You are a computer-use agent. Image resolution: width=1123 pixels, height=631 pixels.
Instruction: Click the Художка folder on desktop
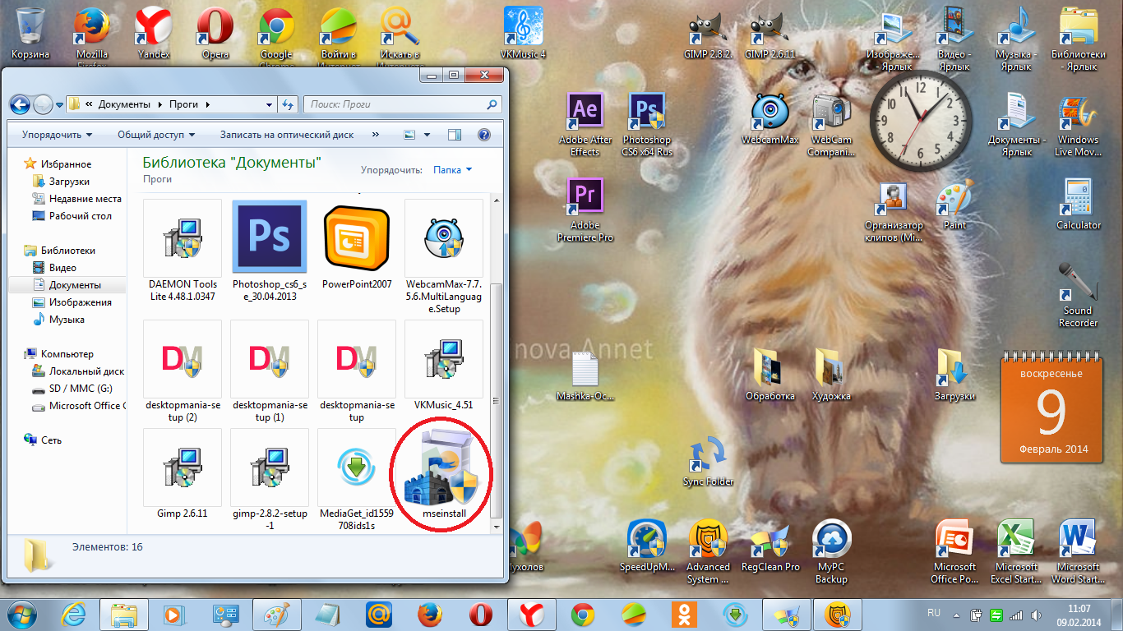[832, 375]
